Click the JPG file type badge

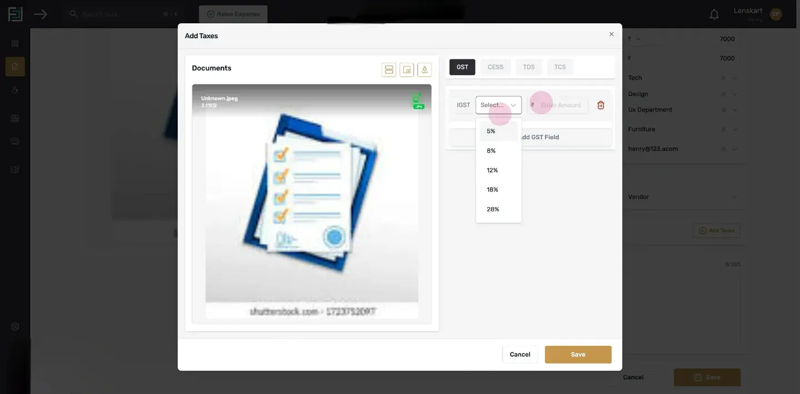418,100
